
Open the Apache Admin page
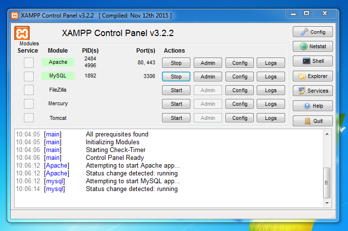click(x=208, y=63)
